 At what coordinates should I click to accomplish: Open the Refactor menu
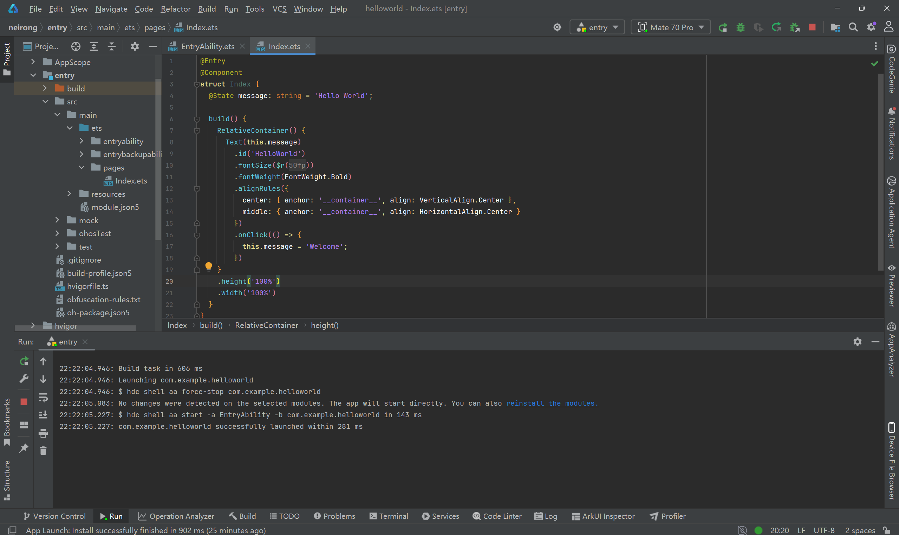pos(175,9)
